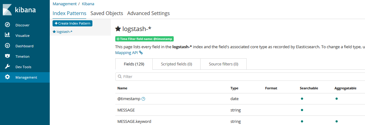Switch to the Saved Objects tab

[107, 13]
